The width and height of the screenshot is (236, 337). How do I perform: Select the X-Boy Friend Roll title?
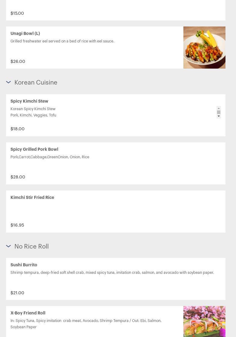click(x=28, y=313)
